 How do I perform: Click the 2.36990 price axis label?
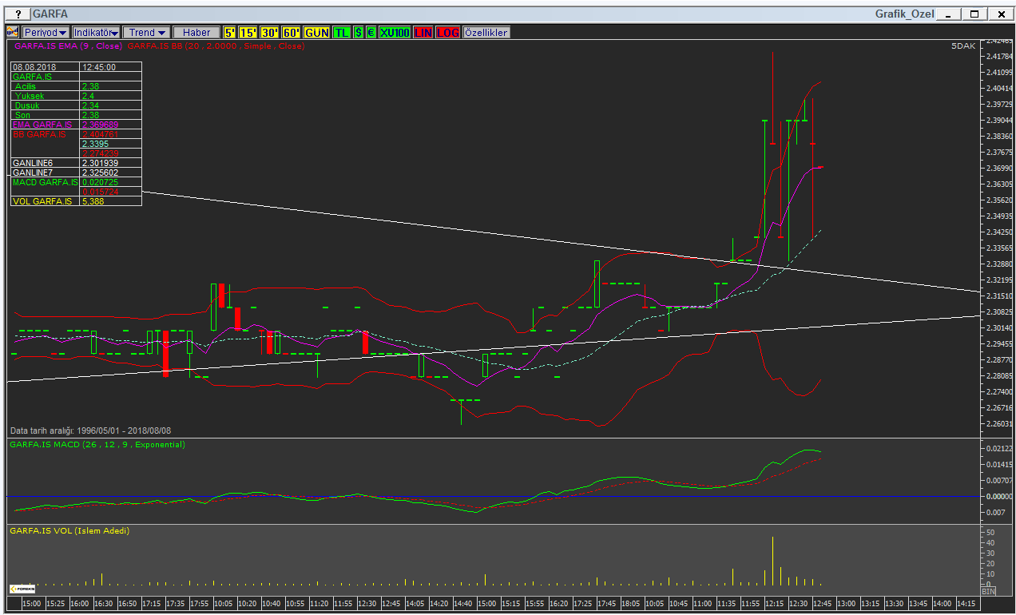click(998, 168)
